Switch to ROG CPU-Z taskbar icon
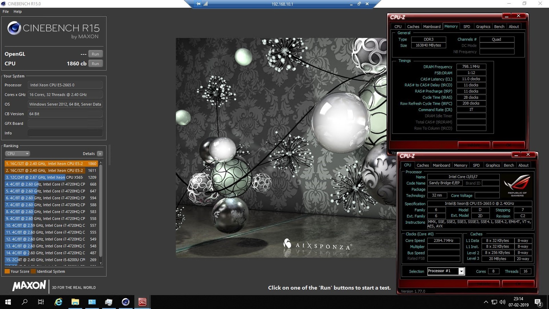The height and width of the screenshot is (309, 549). [142, 302]
